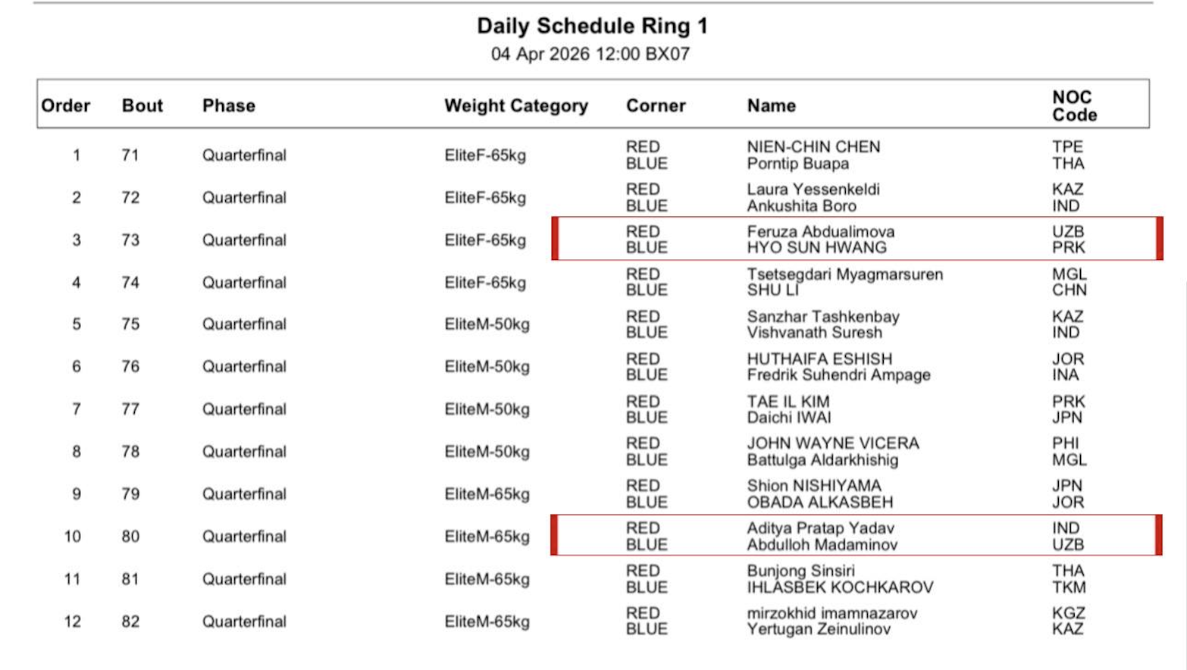1187x670 pixels.
Task: Click the name Feruza Abdualimova in highlighted row
Action: [820, 231]
